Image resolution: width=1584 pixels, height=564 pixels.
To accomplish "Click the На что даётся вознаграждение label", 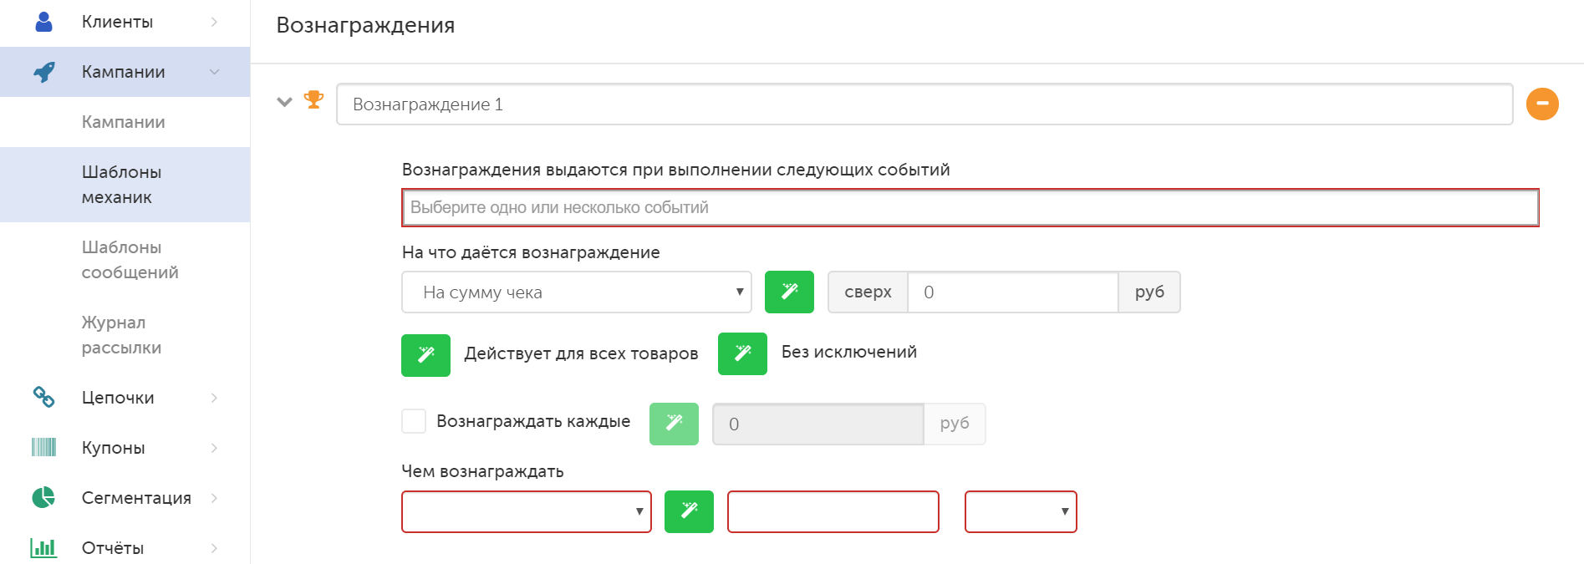I will coord(531,252).
